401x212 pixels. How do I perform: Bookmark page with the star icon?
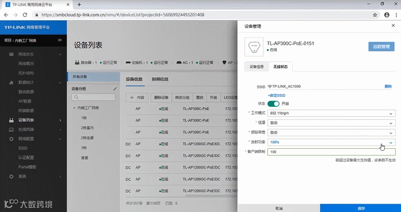coord(375,15)
